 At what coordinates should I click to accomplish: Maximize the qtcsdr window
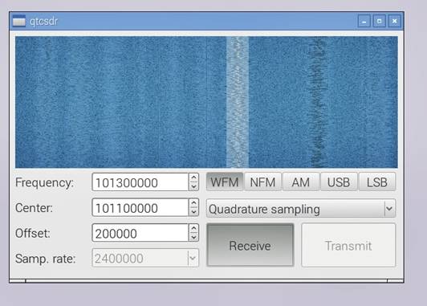pos(380,21)
